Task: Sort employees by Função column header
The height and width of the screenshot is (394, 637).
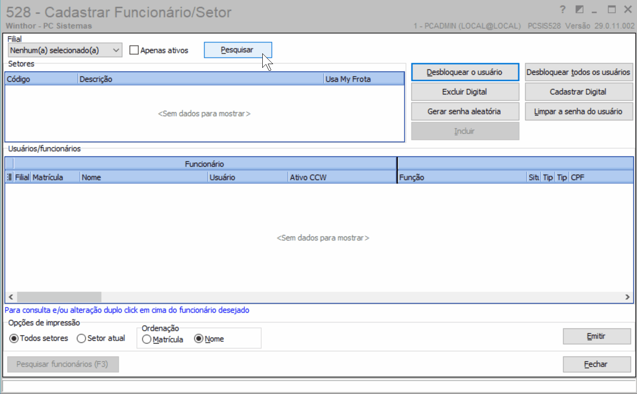Action: pos(462,177)
